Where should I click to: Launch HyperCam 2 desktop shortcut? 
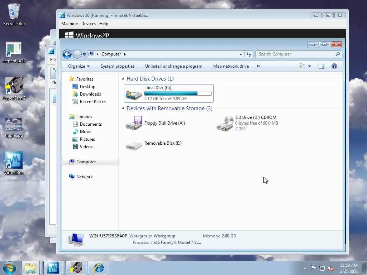(x=14, y=89)
